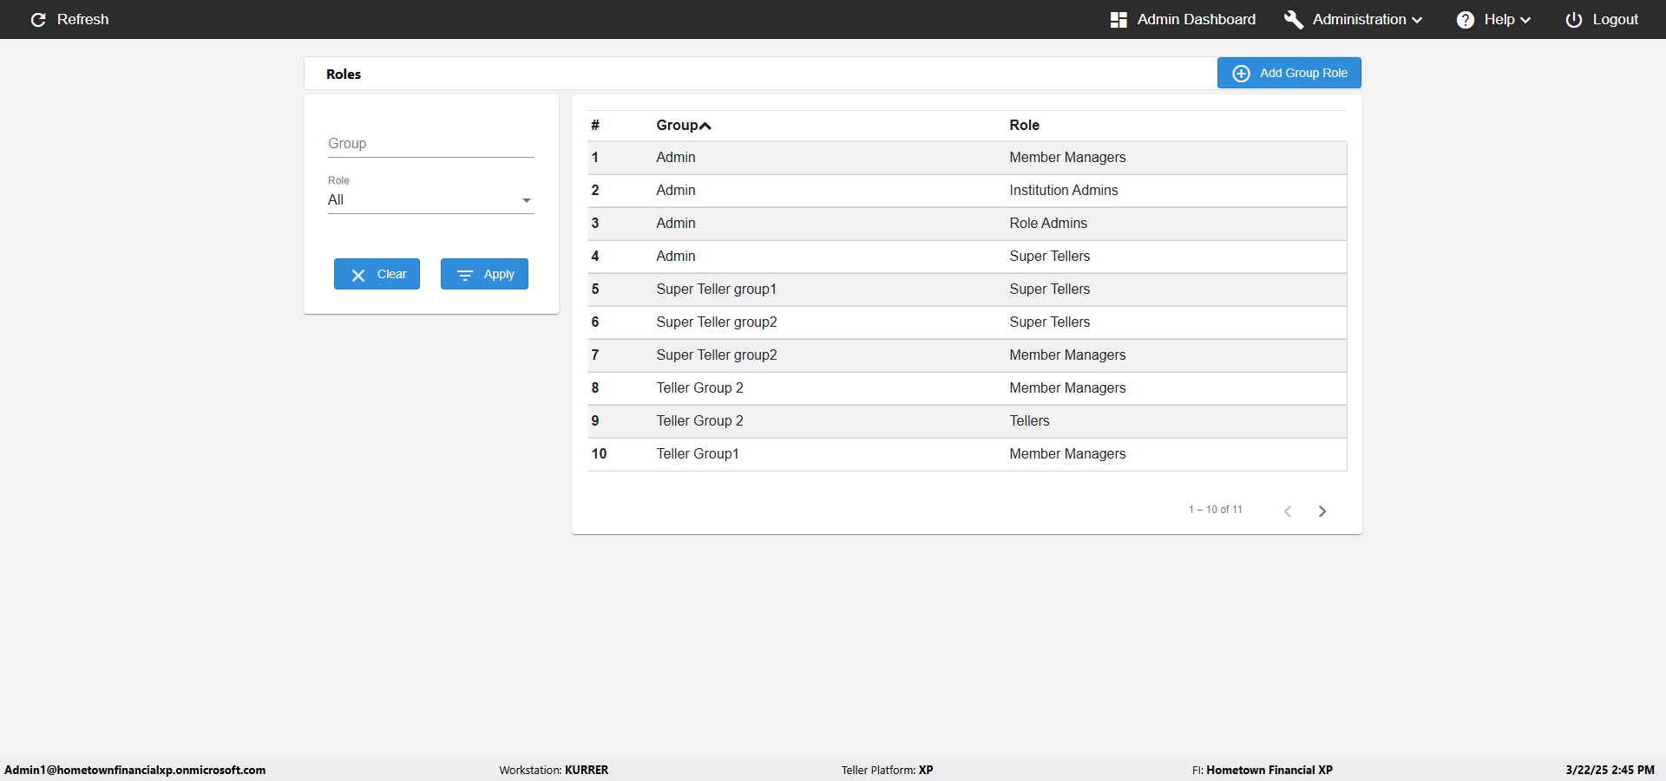Click FI Hometown Financial XP status entry

[x=1262, y=770]
